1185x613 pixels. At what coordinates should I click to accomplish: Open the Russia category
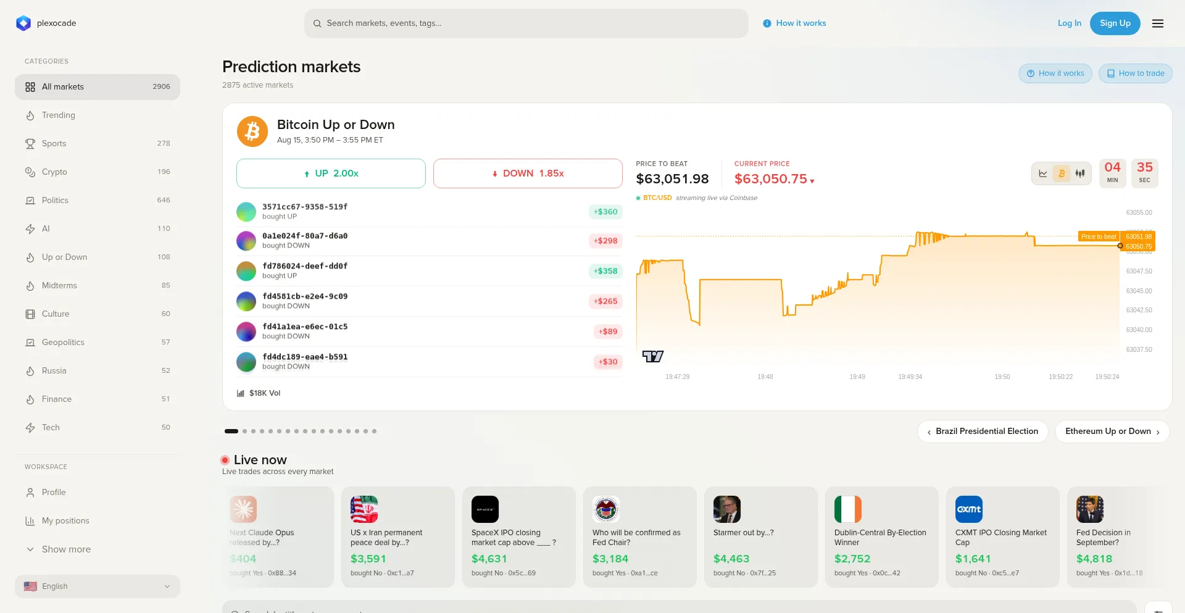98,371
